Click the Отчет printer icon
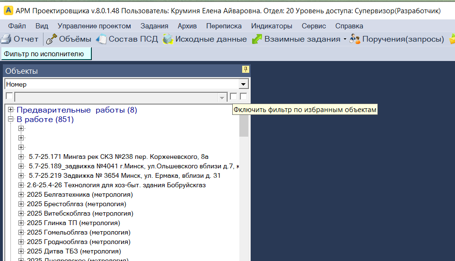455x261 pixels. [x=6, y=39]
